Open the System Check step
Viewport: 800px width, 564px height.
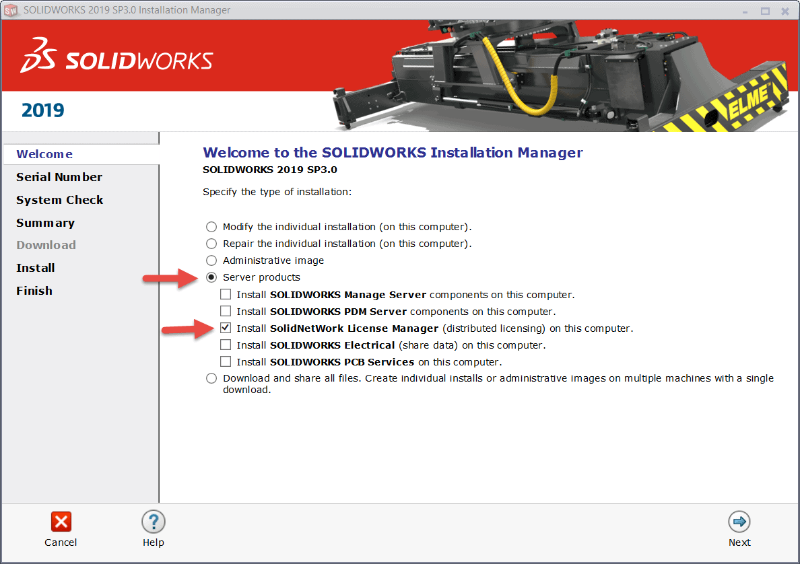[59, 200]
